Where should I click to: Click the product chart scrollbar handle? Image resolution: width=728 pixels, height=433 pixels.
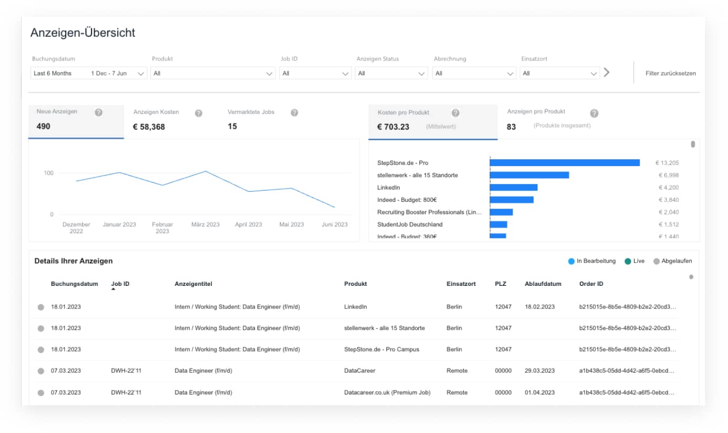693,144
